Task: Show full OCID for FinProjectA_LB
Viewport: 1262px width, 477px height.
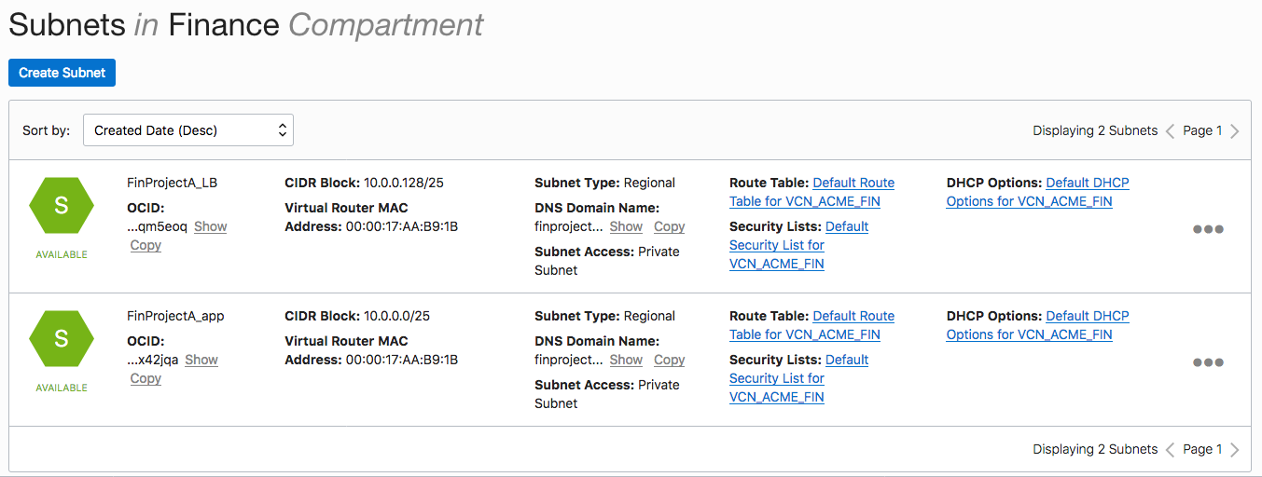Action: (x=210, y=226)
